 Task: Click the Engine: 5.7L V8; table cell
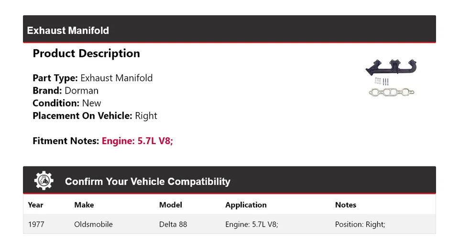251,224
